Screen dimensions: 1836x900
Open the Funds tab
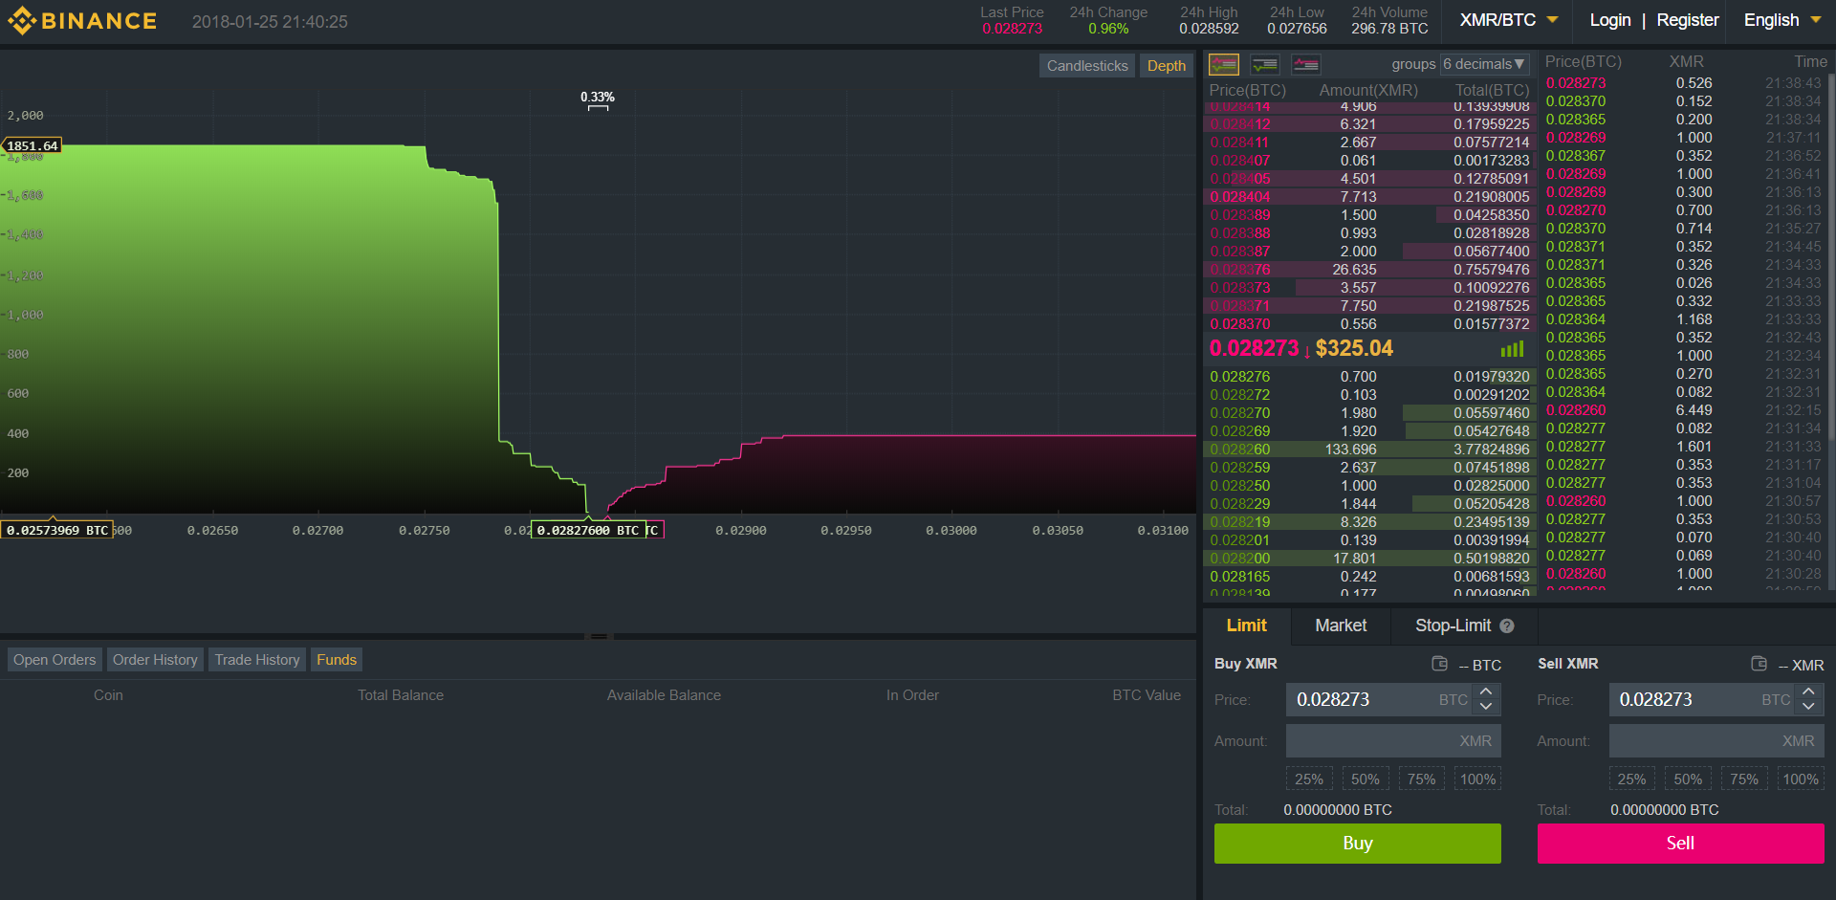pyautogui.click(x=337, y=660)
